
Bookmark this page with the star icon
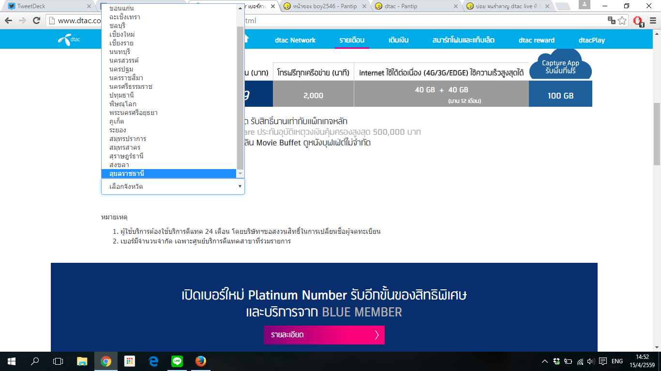coord(622,20)
